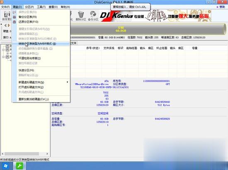Open the 新建虚拟硬盘文件 submenu arrow
The height and width of the screenshot is (170, 228).
[x=67, y=82]
